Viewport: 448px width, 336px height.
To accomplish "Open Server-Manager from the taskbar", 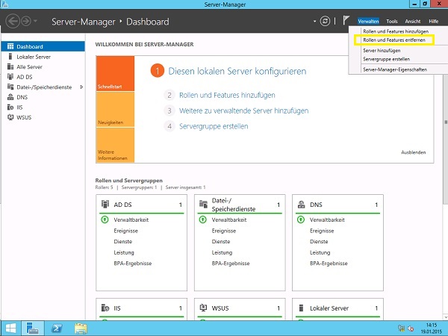I will click(x=33, y=329).
